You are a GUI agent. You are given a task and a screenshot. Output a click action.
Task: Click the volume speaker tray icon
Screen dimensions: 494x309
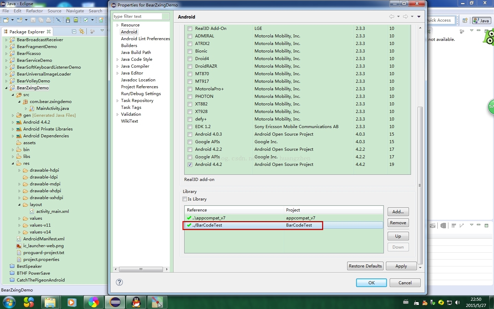tap(457, 302)
